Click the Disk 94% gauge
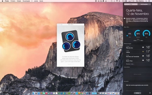 pos(146,34)
